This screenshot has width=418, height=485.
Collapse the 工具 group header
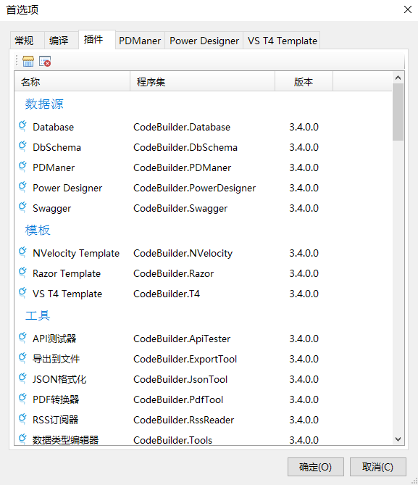(38, 315)
